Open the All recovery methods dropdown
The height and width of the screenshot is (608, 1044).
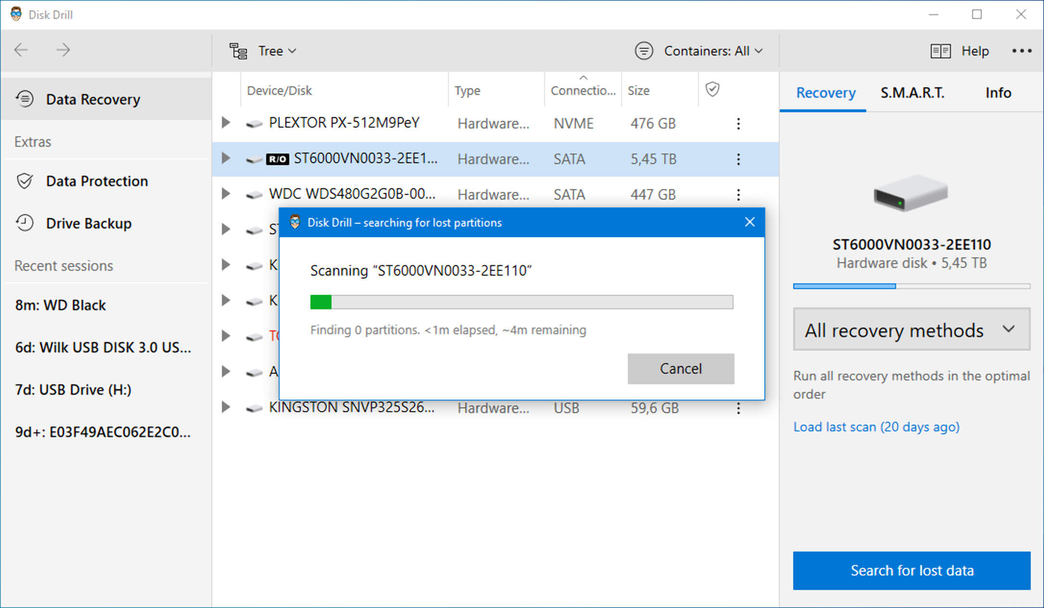click(911, 330)
